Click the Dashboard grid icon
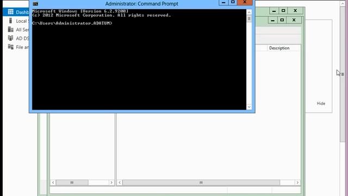Screen dimensions: 348x196 pyautogui.click(x=10, y=12)
